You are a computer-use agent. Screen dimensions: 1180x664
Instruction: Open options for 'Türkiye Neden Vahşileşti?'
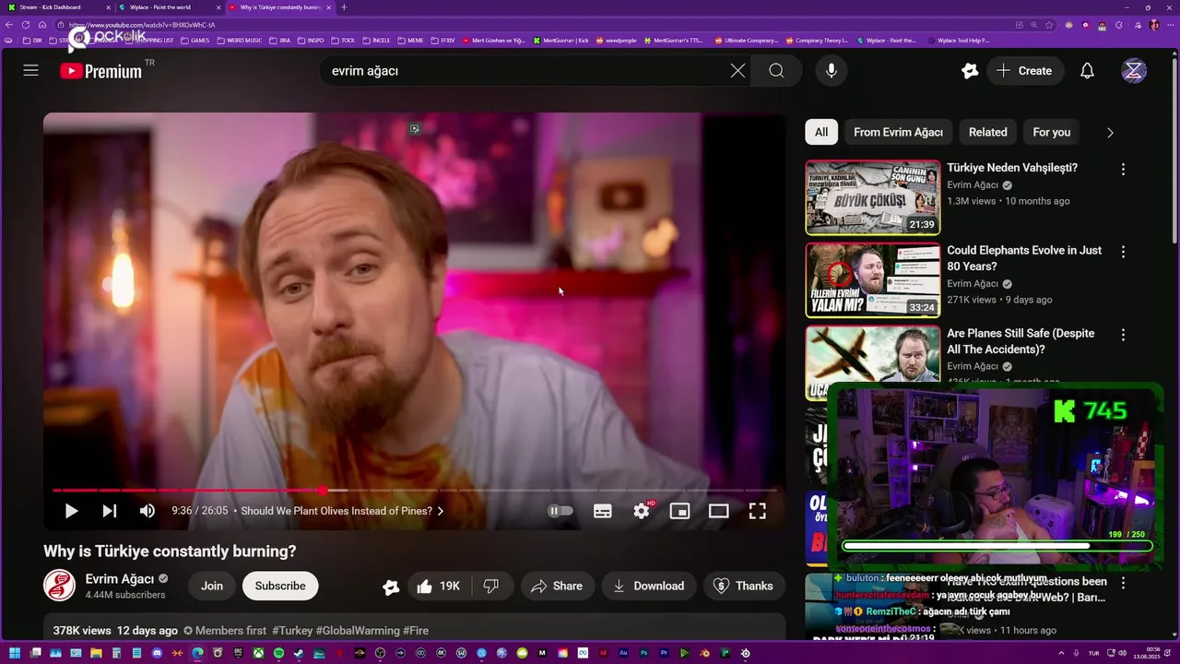click(x=1123, y=169)
